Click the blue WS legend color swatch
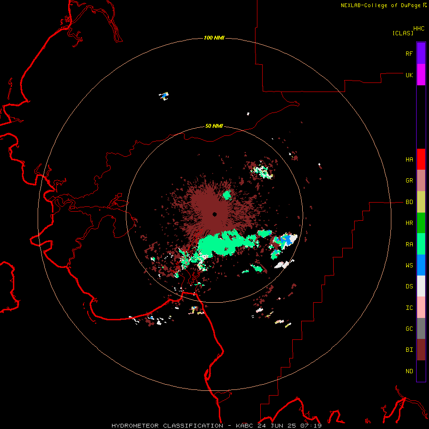 click(x=421, y=265)
